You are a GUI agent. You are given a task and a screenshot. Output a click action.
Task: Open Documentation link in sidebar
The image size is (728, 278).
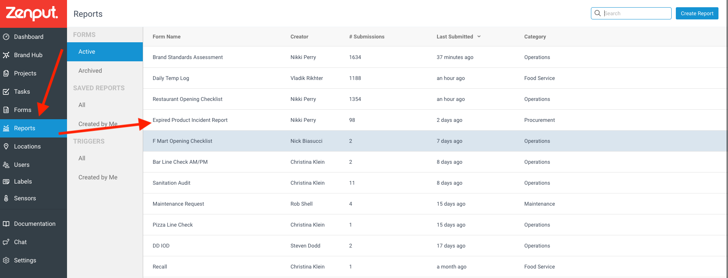[34, 224]
